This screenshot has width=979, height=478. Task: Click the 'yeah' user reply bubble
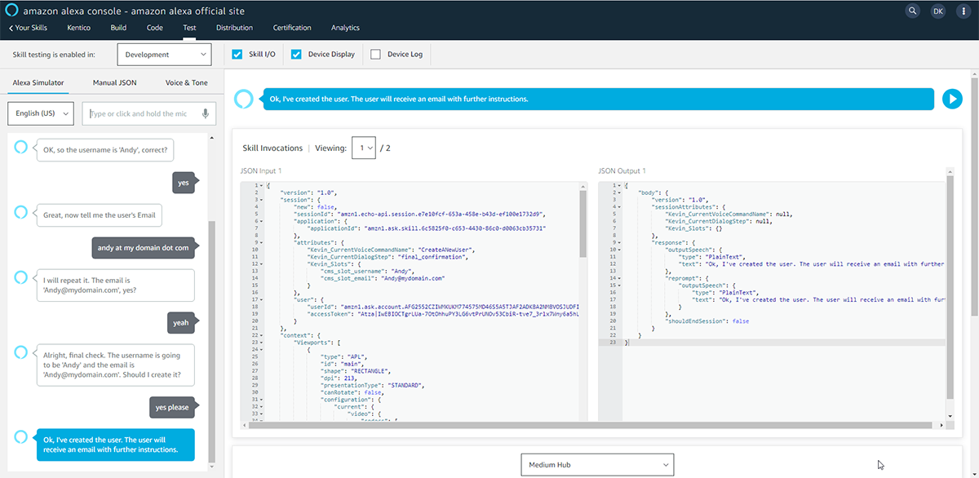[181, 323]
